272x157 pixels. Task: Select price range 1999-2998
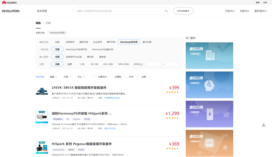pos(123,64)
